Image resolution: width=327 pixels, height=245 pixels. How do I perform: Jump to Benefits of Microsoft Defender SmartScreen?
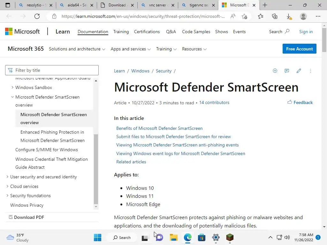(x=159, y=128)
